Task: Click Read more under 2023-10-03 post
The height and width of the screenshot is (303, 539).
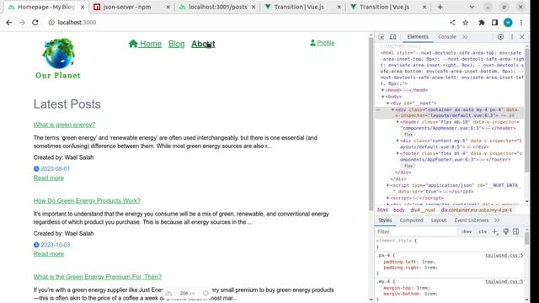Action: (49, 254)
